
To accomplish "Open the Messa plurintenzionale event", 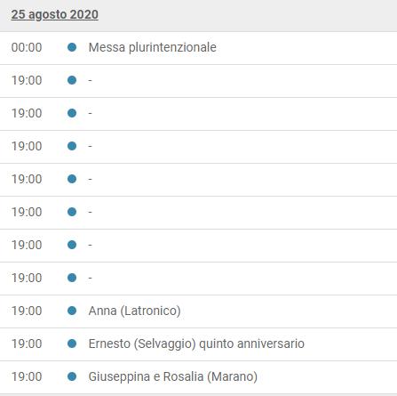I will tap(153, 47).
